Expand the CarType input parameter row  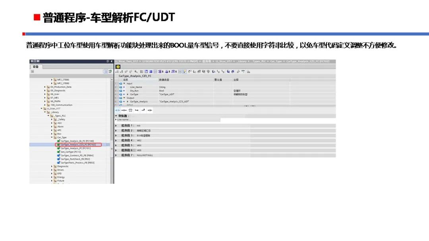(x=127, y=94)
